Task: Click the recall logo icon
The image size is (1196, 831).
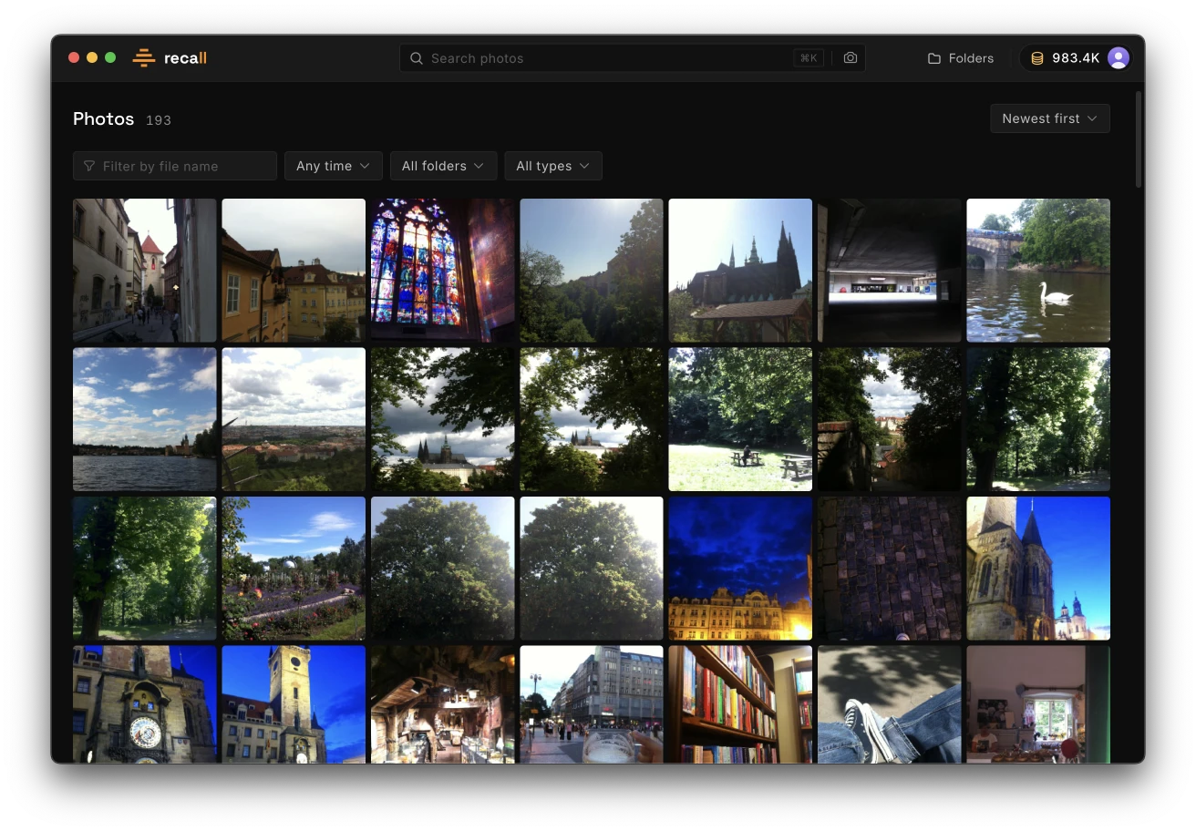Action: (144, 58)
